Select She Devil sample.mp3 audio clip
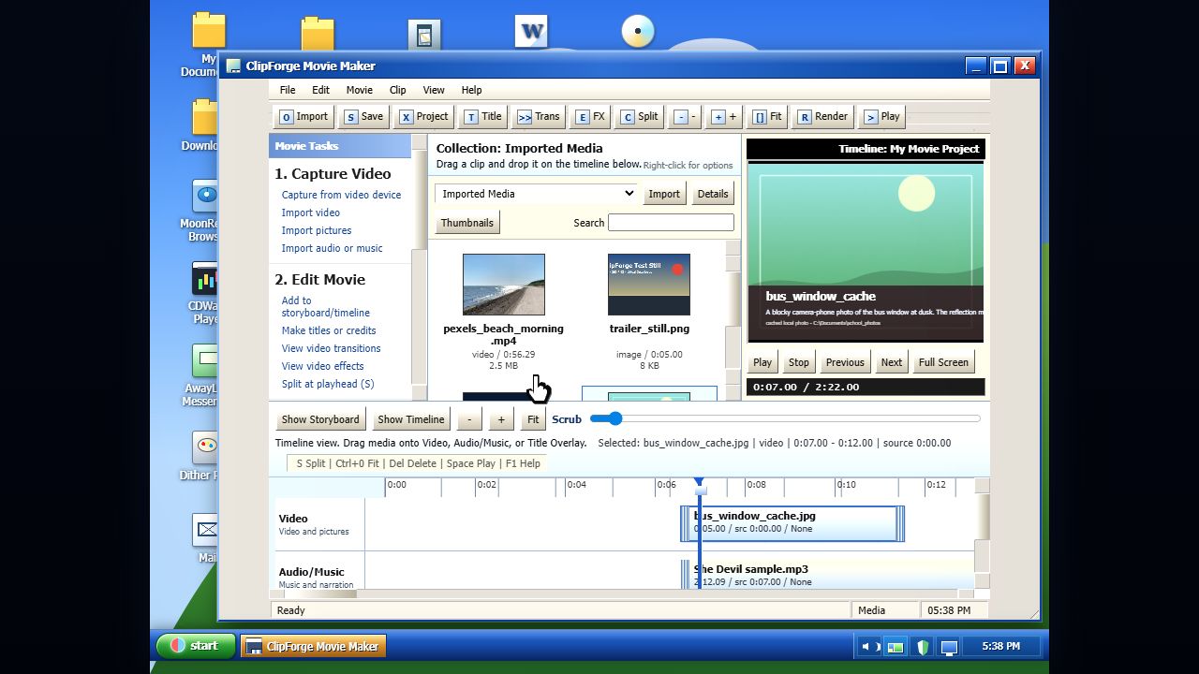 coord(830,575)
